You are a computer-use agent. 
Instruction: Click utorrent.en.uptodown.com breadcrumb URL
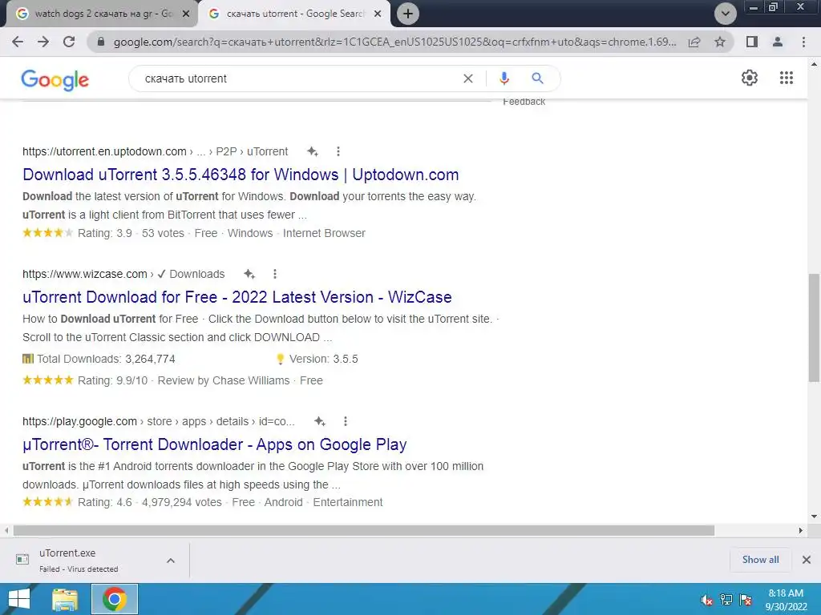(x=104, y=151)
